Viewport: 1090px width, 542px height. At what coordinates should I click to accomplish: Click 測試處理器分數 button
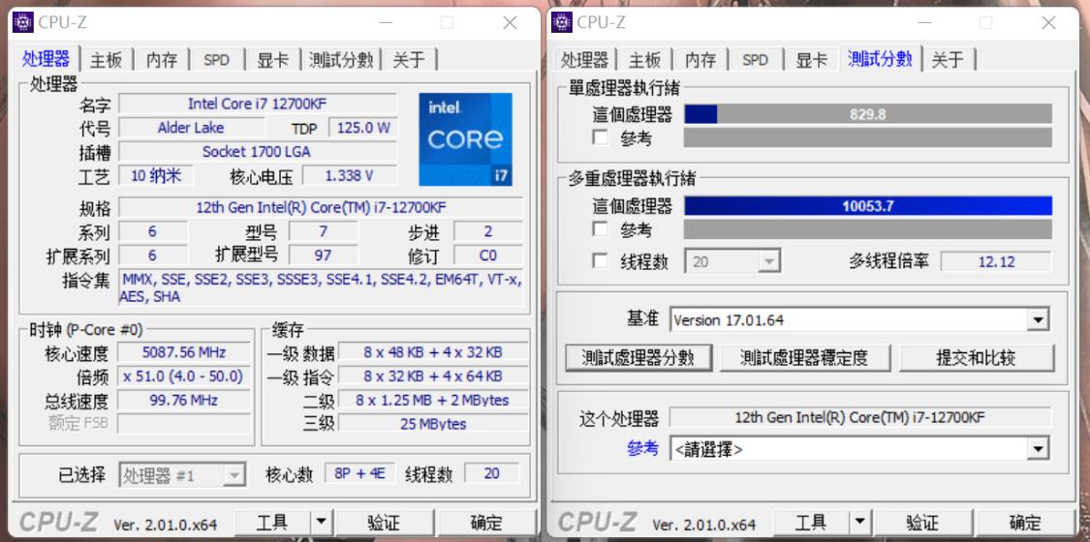(x=638, y=358)
